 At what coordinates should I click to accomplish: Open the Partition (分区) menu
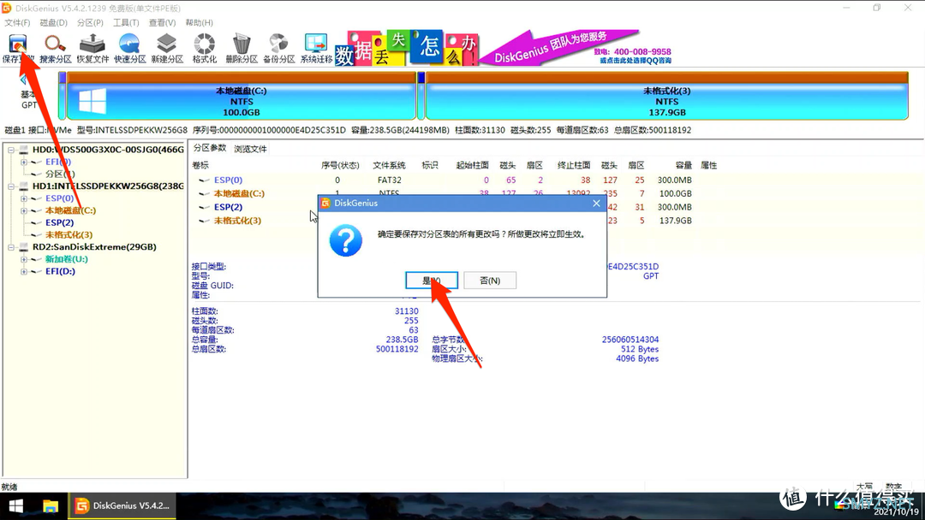pos(90,22)
